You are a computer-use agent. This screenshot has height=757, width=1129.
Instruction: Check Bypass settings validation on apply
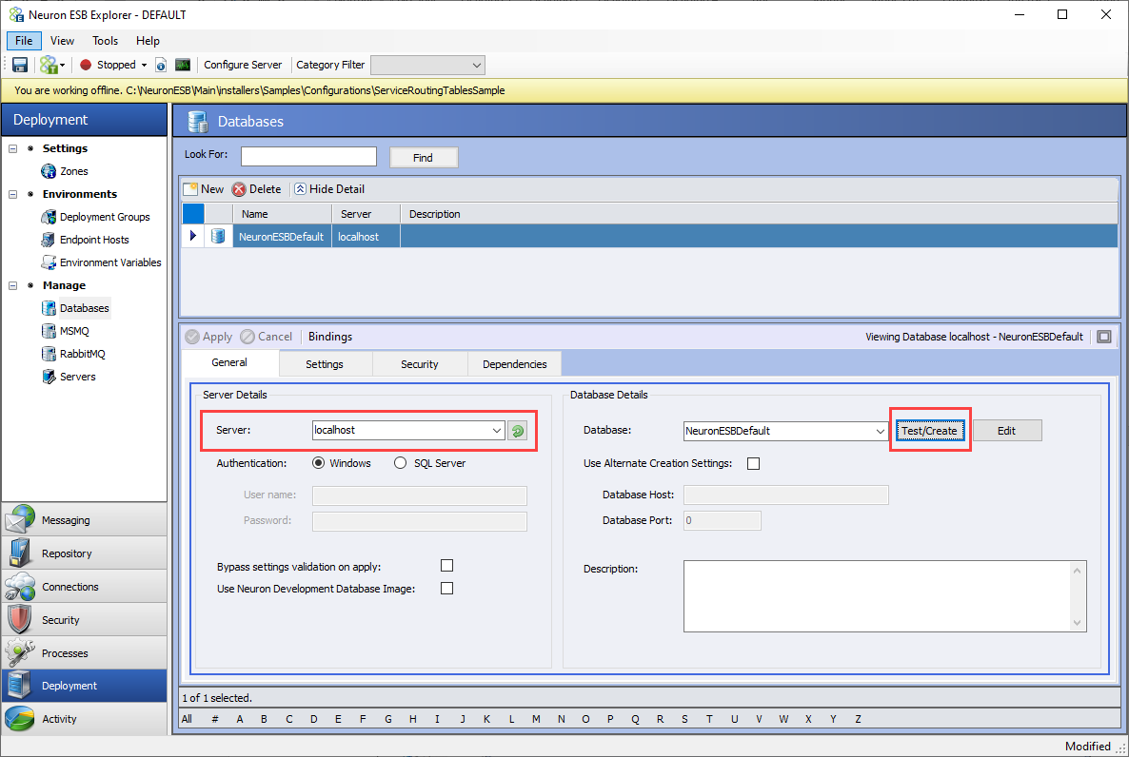(x=447, y=566)
